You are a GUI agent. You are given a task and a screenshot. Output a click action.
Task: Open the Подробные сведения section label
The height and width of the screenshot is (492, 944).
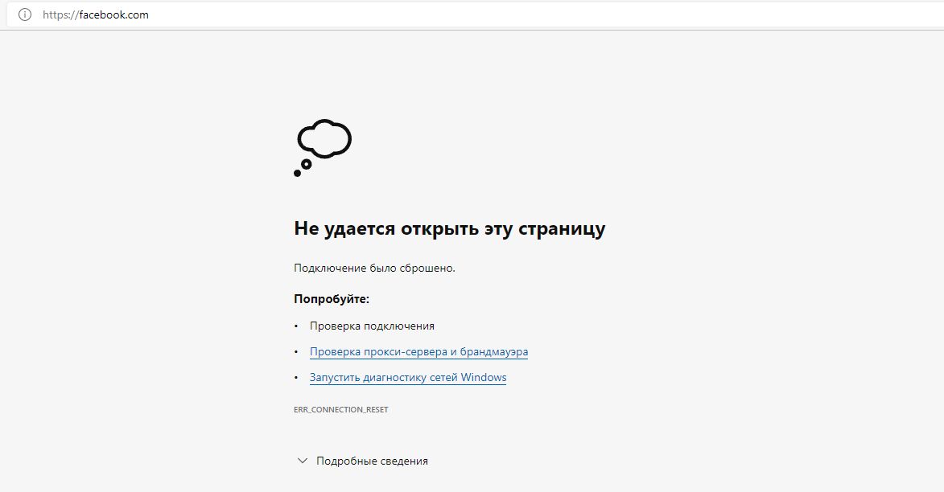(372, 461)
